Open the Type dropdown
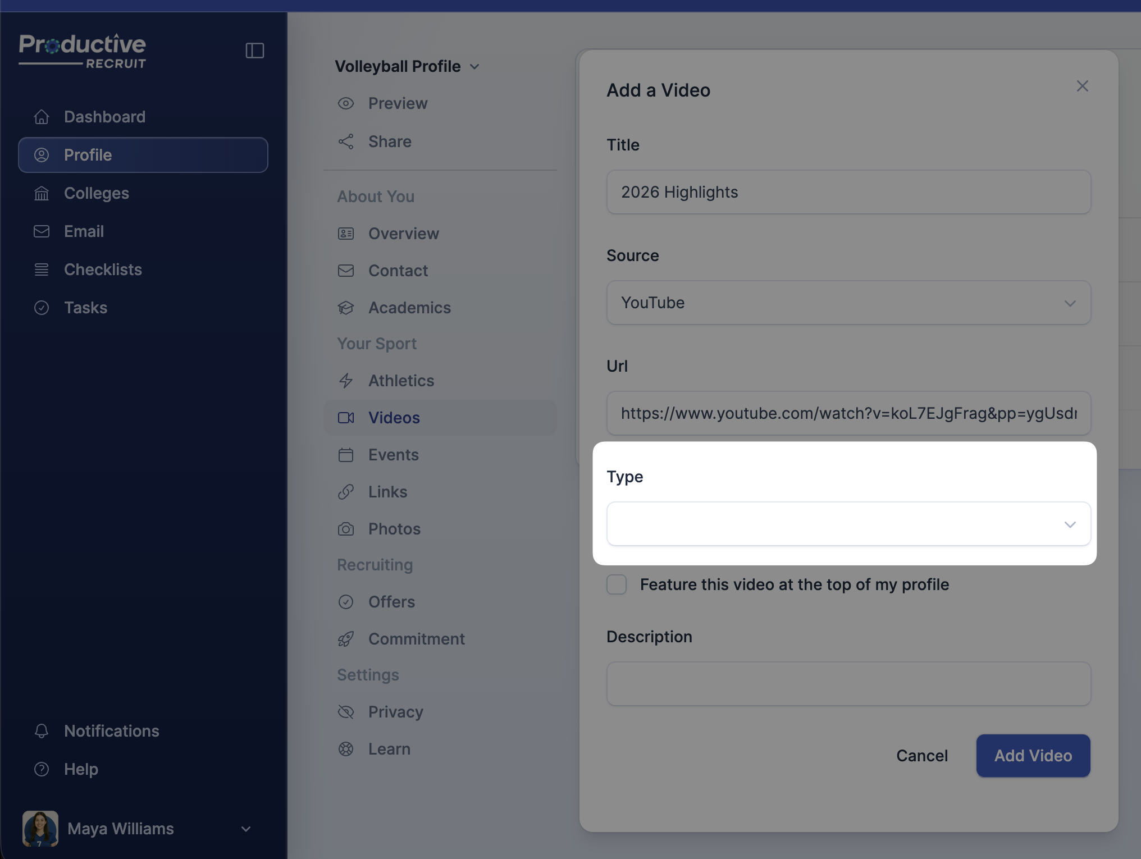 click(848, 524)
